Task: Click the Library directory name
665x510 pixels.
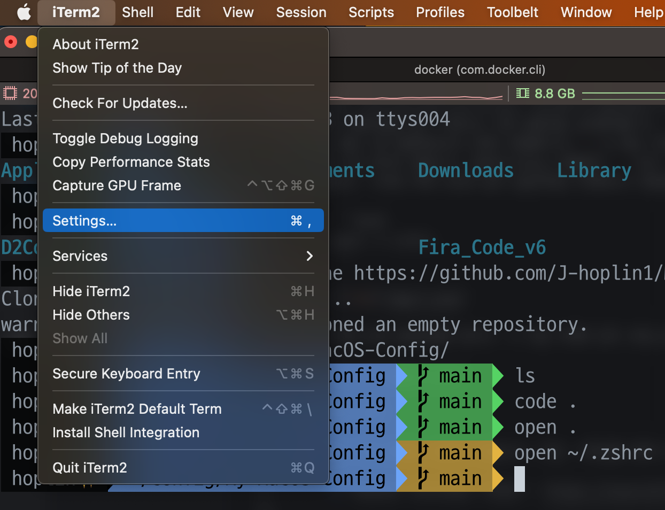Action: (x=594, y=171)
